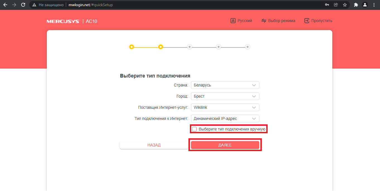The height and width of the screenshot is (191, 380).
Task: Click the ДАЛЕЕ button
Action: (x=225, y=145)
